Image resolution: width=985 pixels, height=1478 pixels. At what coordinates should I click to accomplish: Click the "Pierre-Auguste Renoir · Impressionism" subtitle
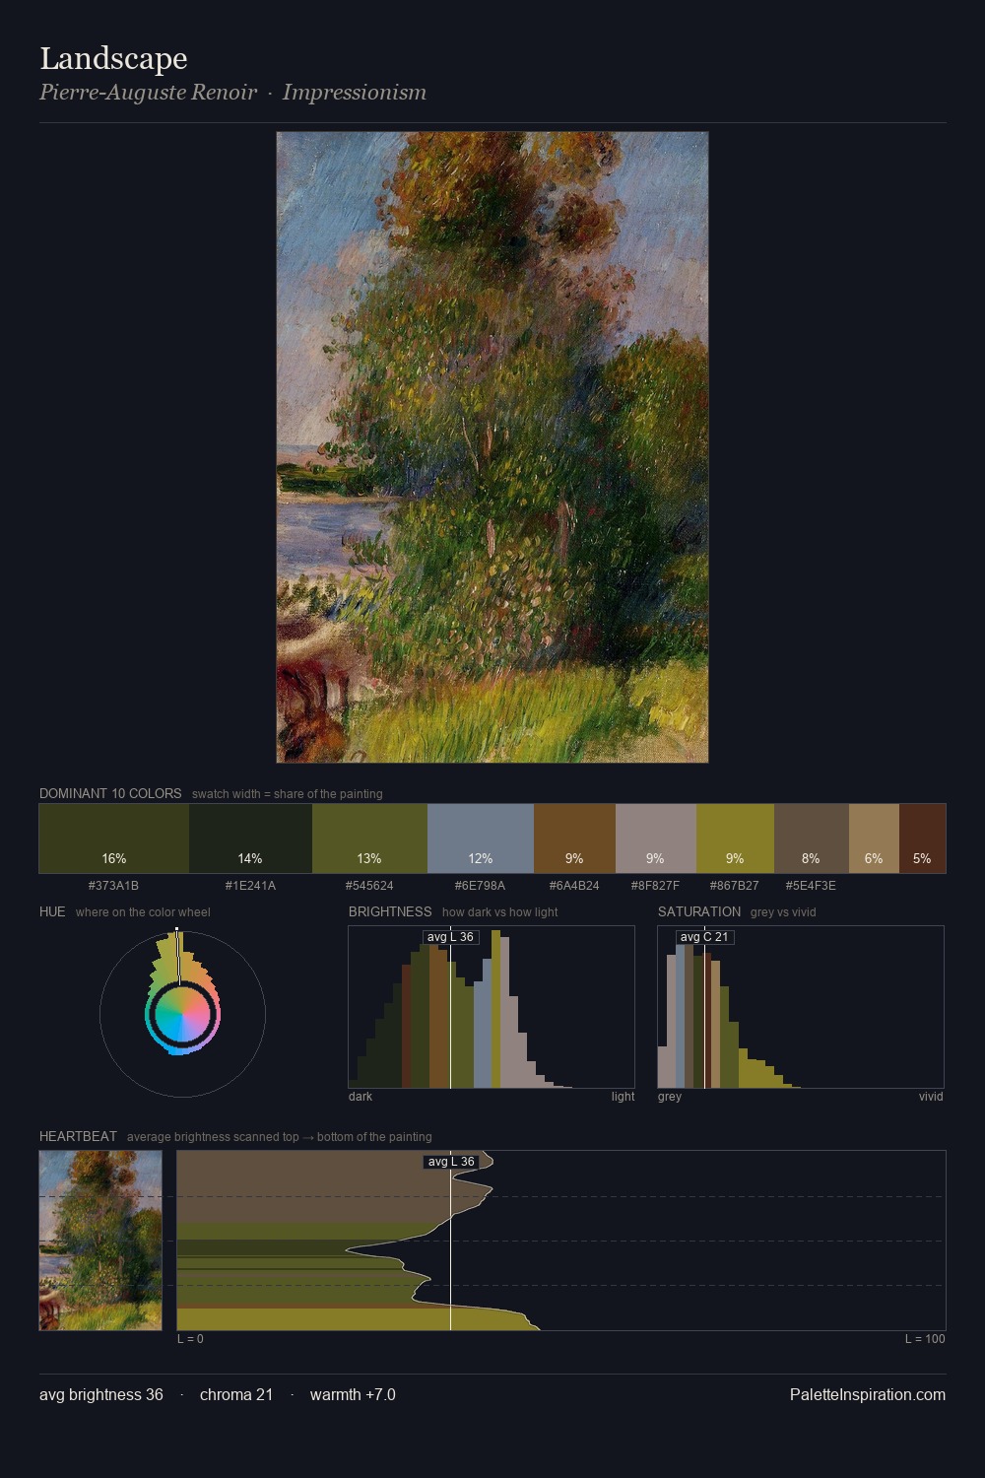(232, 93)
